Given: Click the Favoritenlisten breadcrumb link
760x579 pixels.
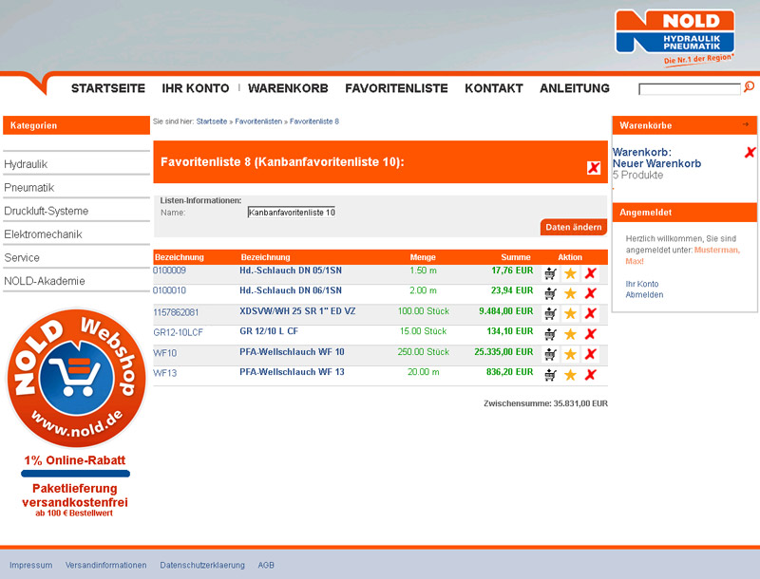Looking at the screenshot, I should [258, 121].
